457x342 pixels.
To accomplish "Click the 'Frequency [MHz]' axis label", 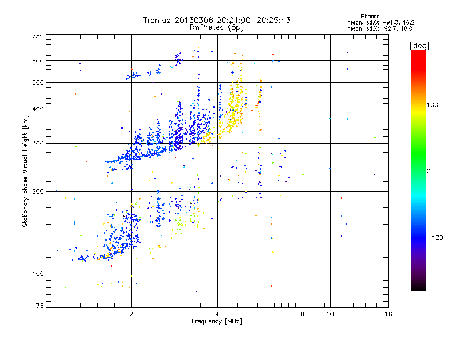I will click(x=217, y=321).
